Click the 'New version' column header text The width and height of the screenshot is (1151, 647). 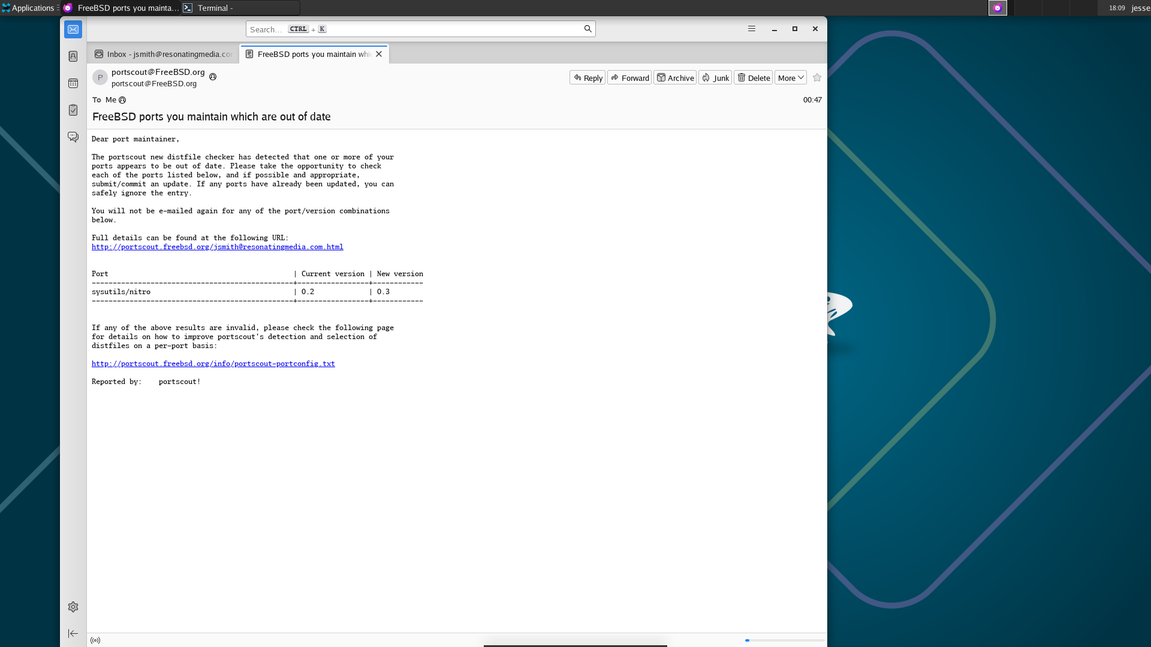(x=400, y=274)
